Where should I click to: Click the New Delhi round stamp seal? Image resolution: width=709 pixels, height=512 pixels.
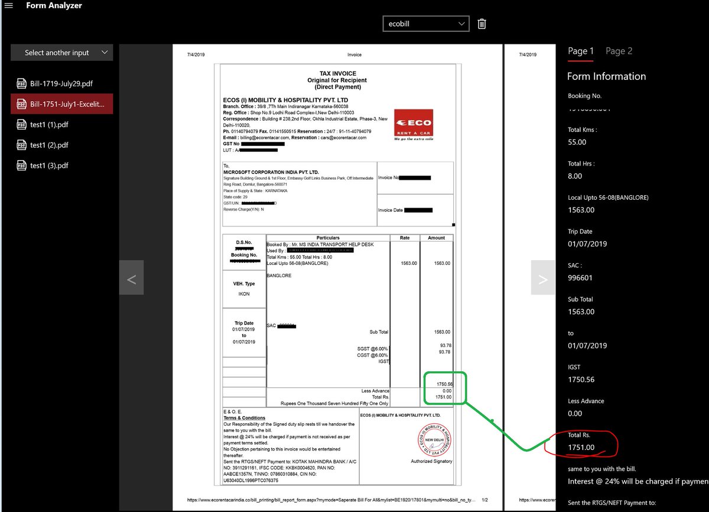434,440
